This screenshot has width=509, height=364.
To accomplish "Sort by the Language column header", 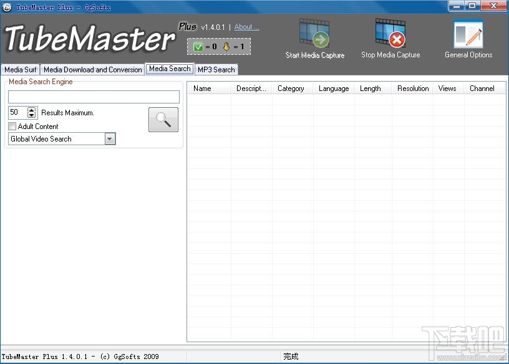I will coord(333,89).
